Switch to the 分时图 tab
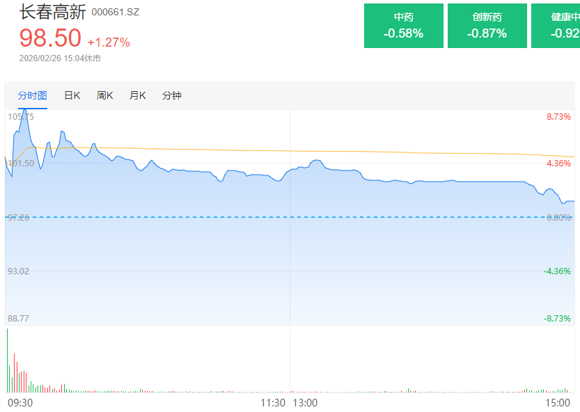 pos(33,95)
